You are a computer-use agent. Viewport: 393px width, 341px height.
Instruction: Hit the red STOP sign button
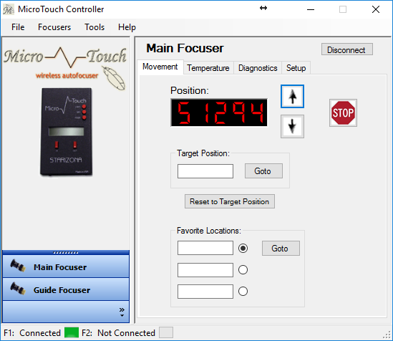pos(343,113)
